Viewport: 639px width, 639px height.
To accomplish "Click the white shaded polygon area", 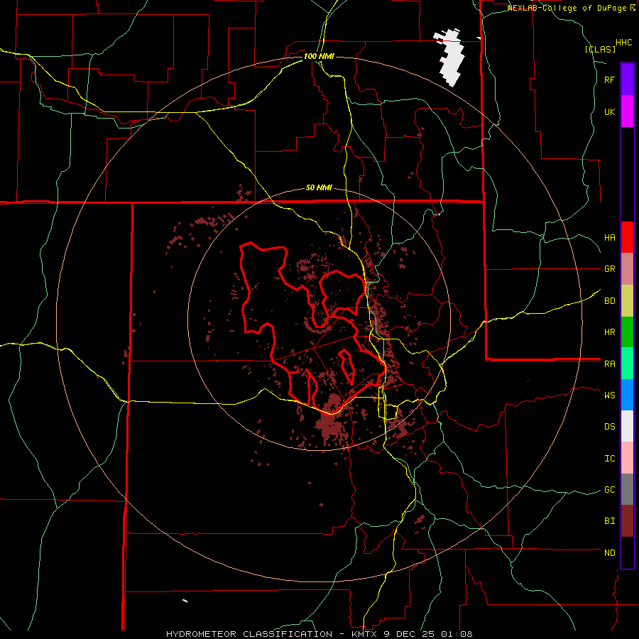I will tap(450, 56).
